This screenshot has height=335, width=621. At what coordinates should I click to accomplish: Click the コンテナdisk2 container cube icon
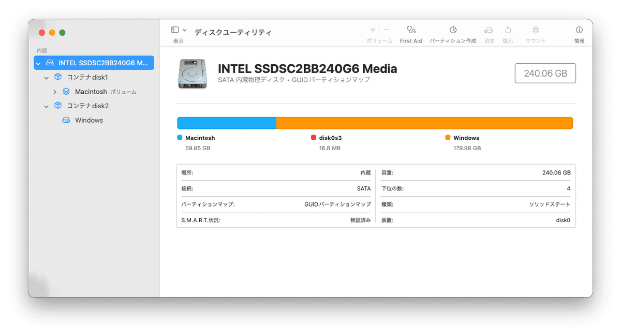[x=58, y=106]
